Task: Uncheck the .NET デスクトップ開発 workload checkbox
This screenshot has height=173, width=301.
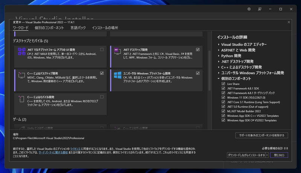Action: [x=198, y=50]
